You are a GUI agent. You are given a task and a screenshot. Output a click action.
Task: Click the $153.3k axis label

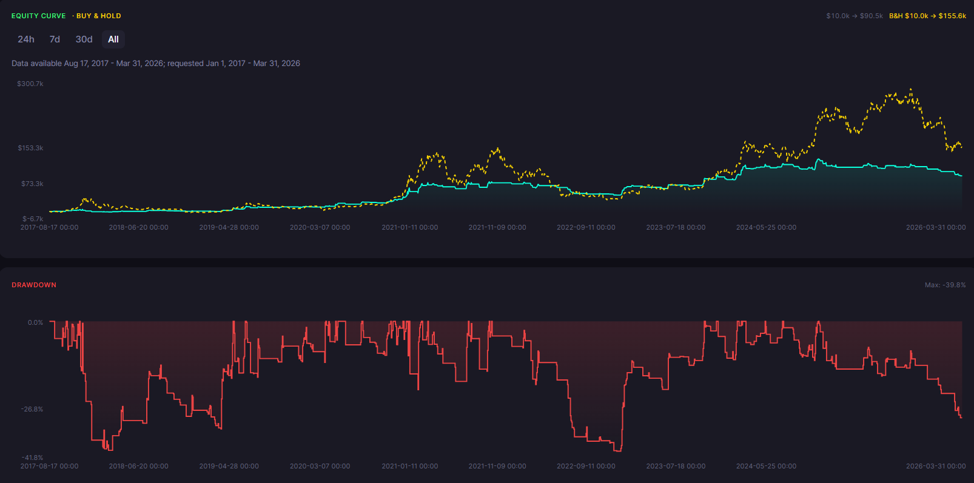pos(30,148)
